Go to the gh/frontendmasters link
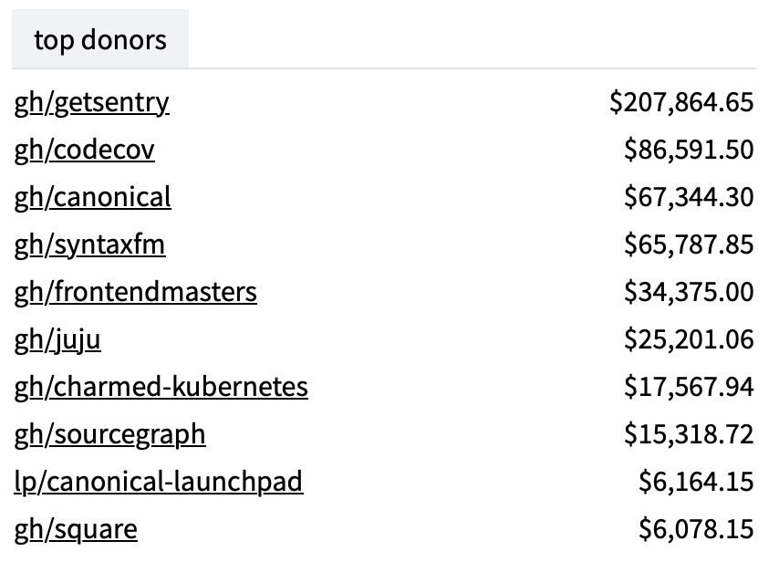779x562 pixels. coord(135,292)
